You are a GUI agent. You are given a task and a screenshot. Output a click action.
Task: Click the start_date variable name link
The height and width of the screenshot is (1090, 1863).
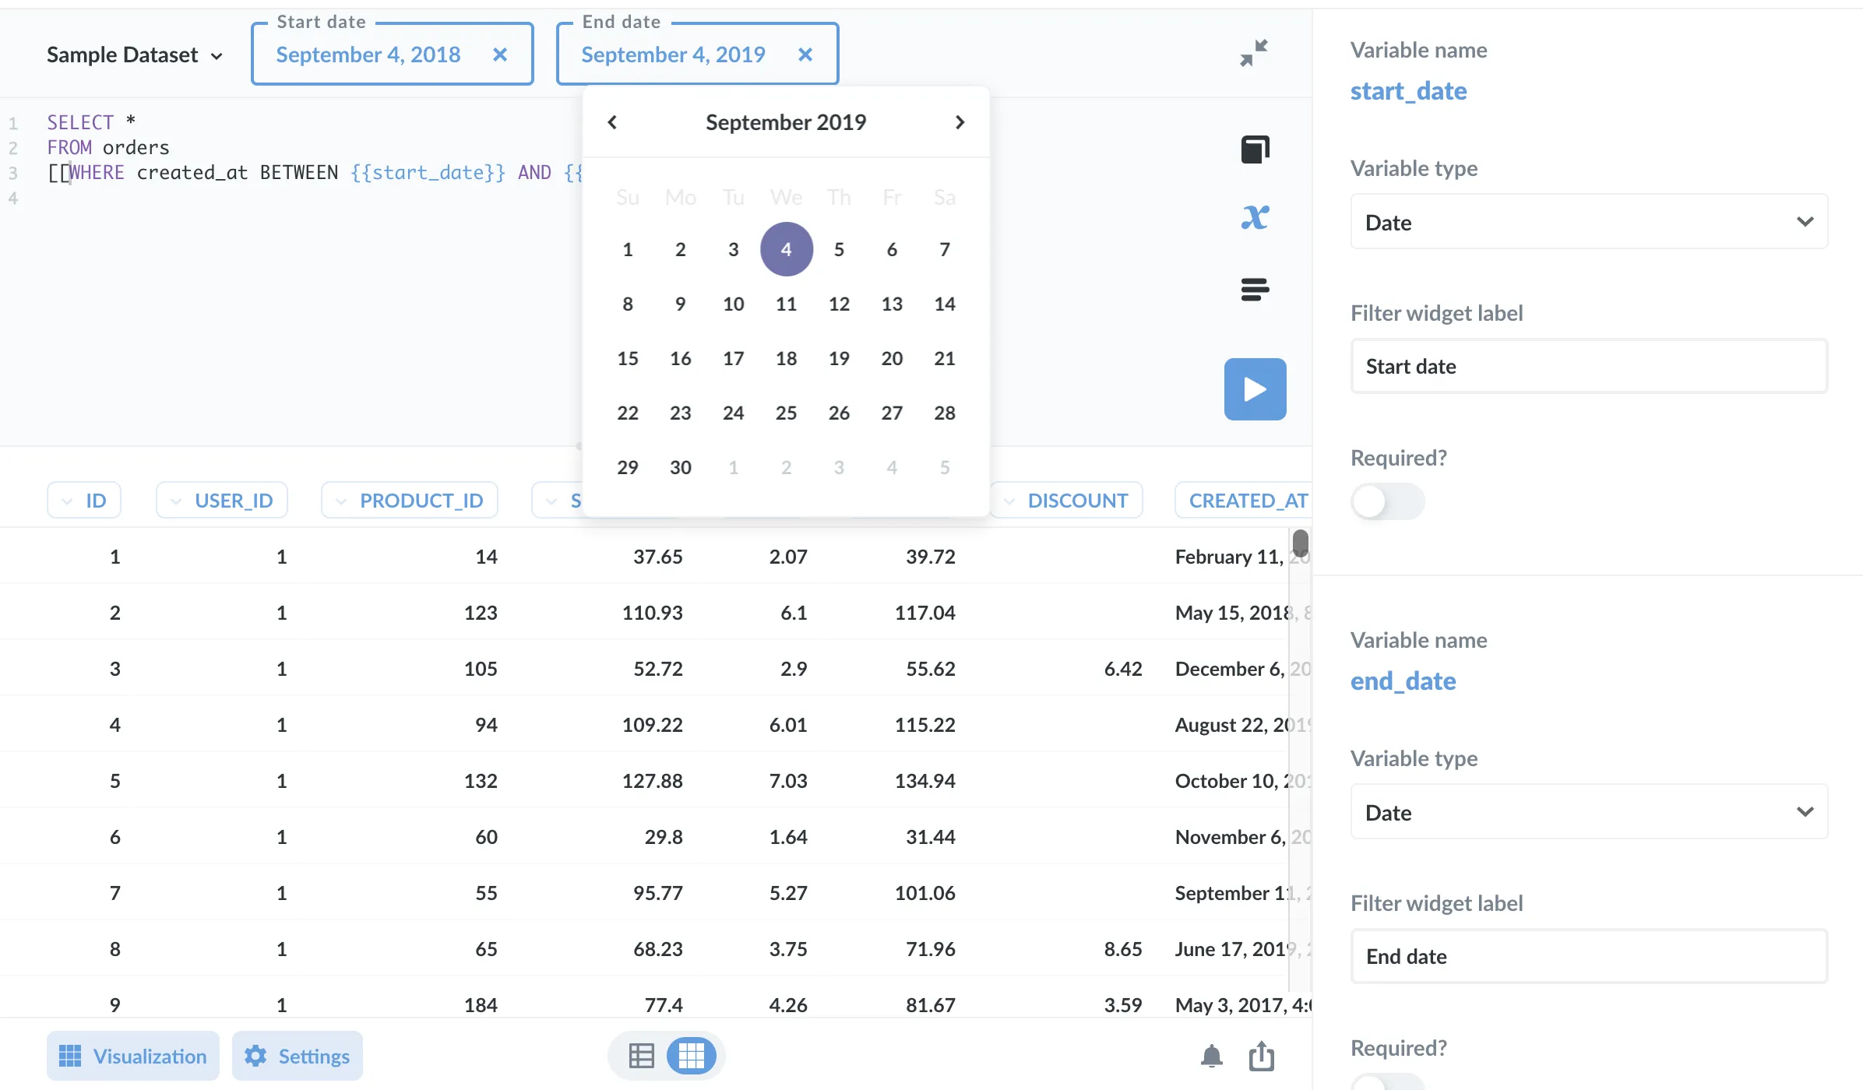point(1408,90)
